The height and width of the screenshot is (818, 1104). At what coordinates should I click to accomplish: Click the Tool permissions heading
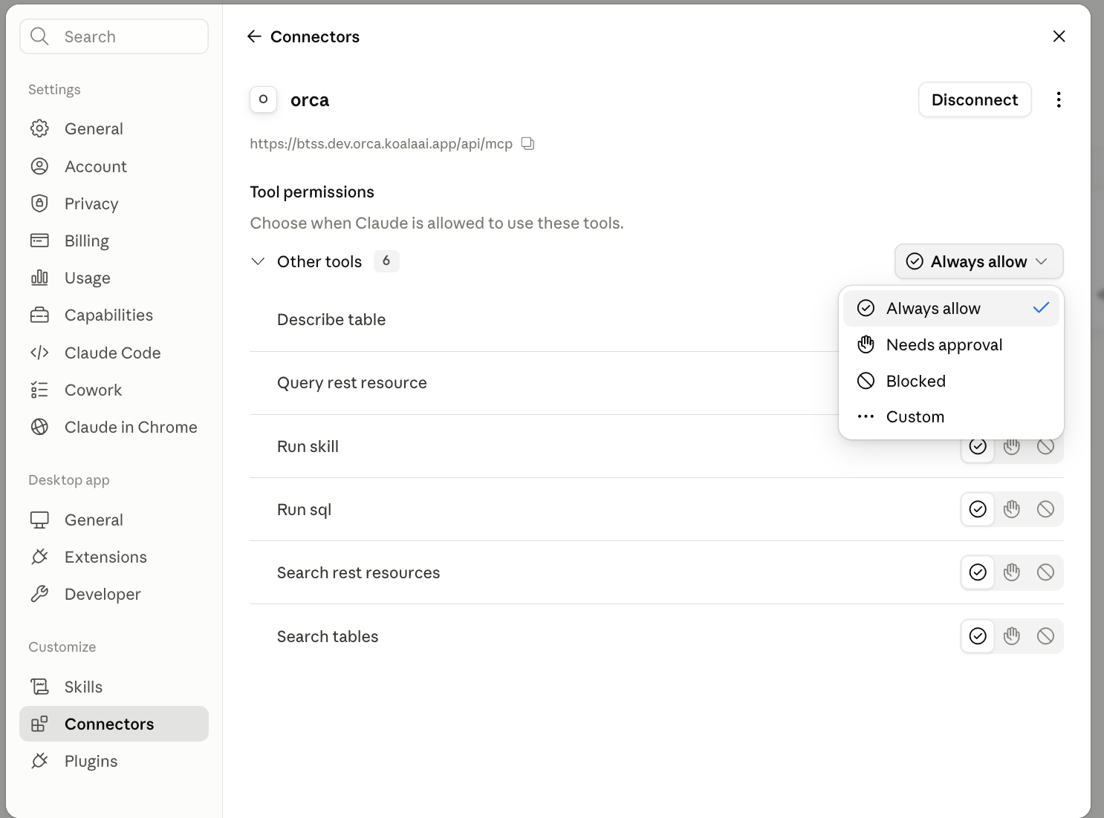312,192
